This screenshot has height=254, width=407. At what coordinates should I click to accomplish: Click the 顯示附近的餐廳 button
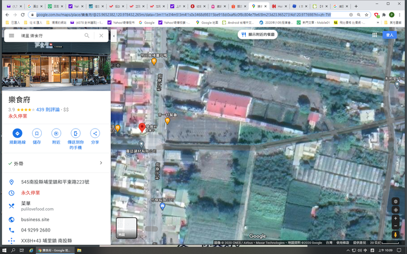(x=258, y=34)
